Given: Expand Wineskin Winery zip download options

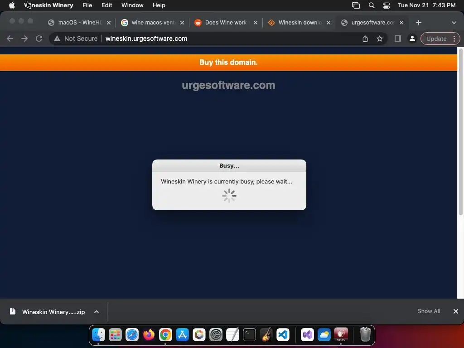Looking at the screenshot, I should [x=97, y=312].
